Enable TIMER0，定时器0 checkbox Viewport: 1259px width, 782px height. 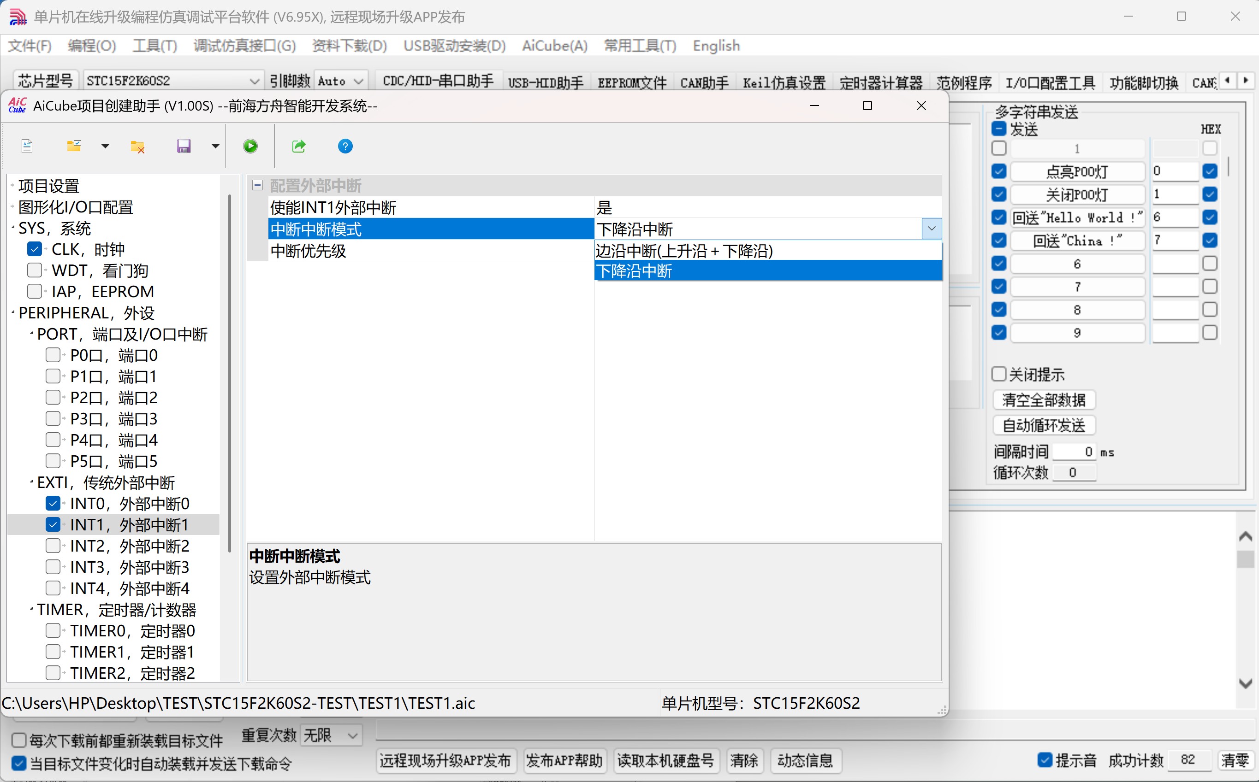coord(53,630)
